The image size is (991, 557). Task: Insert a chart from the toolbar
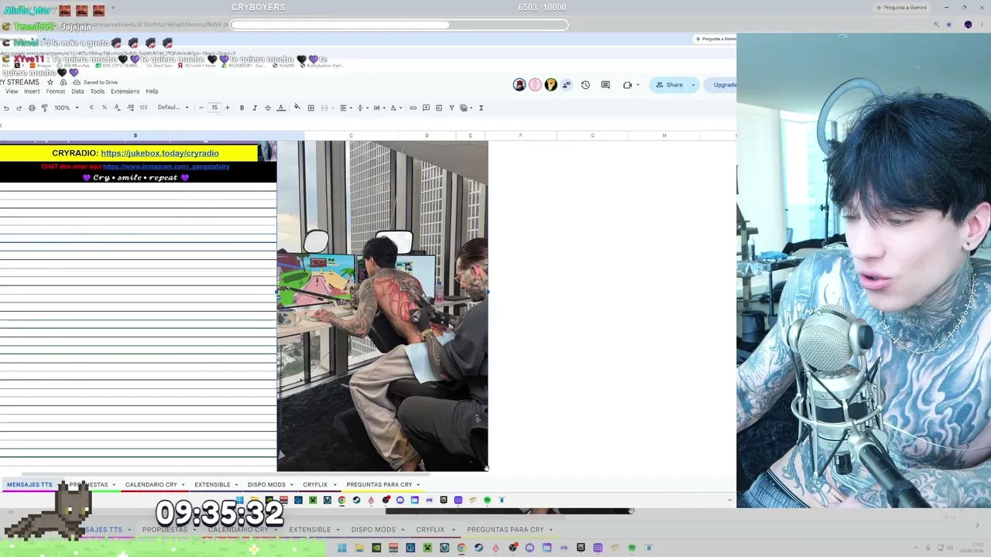[x=438, y=108]
